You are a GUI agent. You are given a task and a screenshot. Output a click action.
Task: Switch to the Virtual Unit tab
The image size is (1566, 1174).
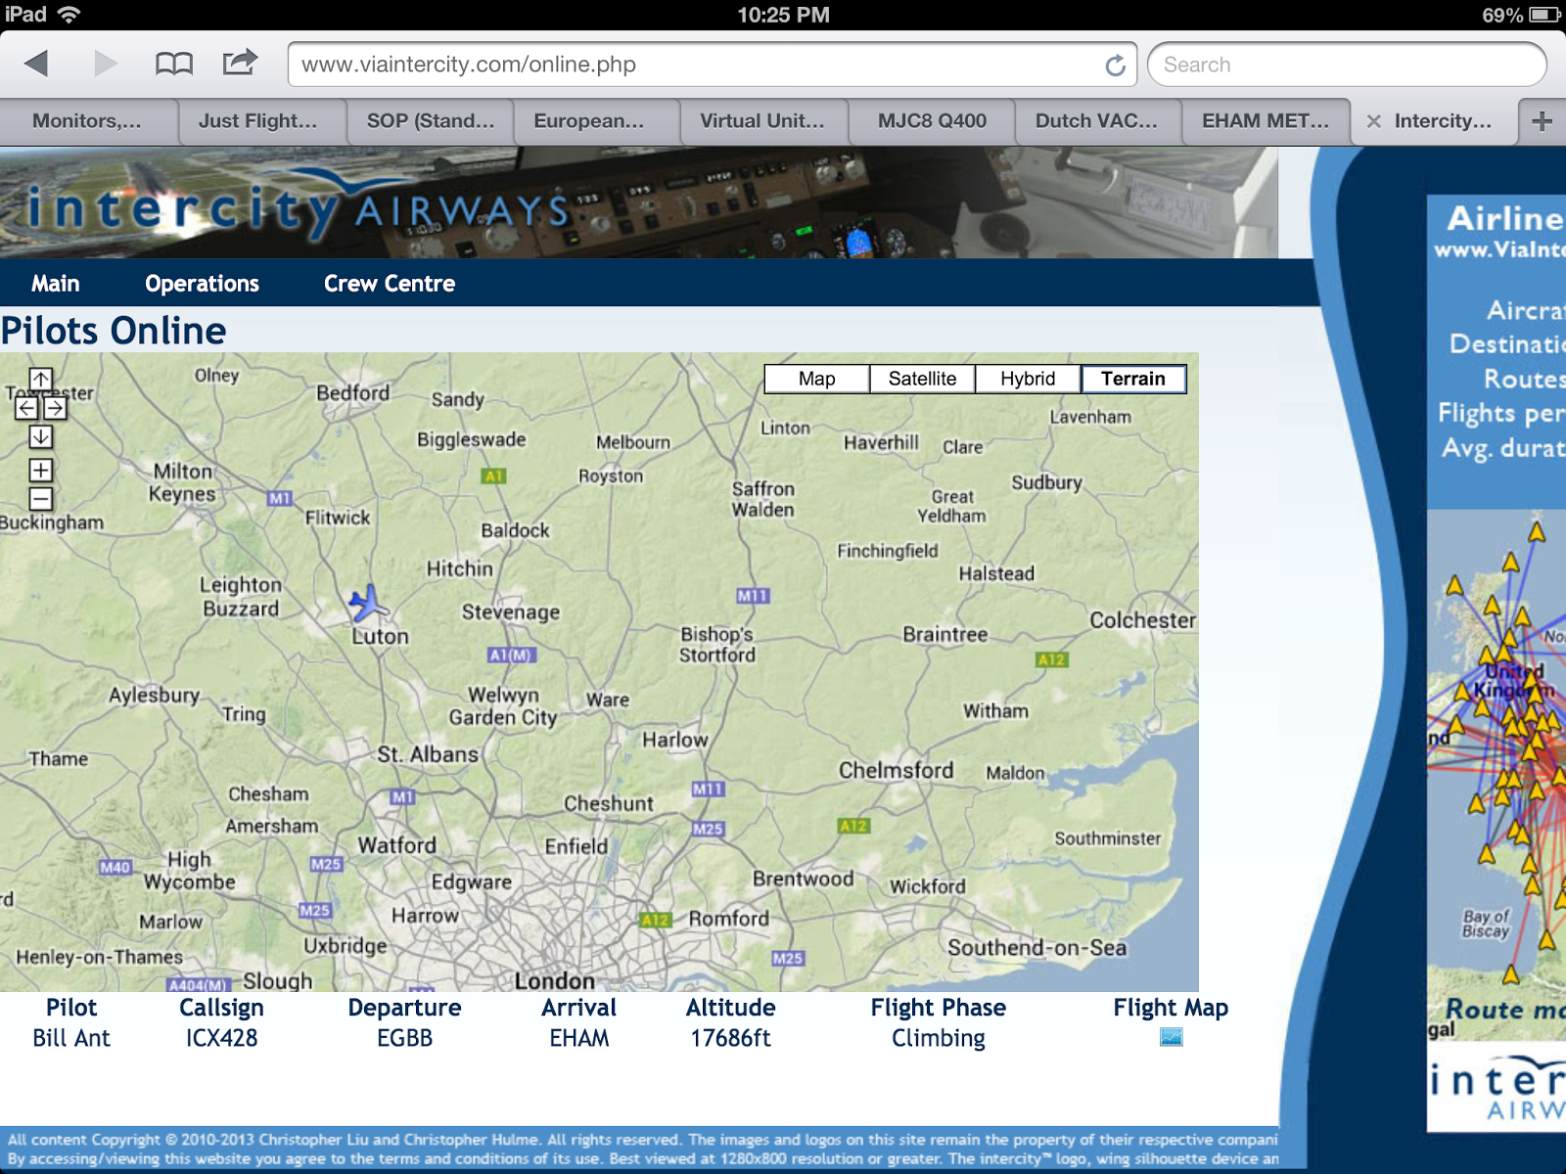[x=762, y=121]
